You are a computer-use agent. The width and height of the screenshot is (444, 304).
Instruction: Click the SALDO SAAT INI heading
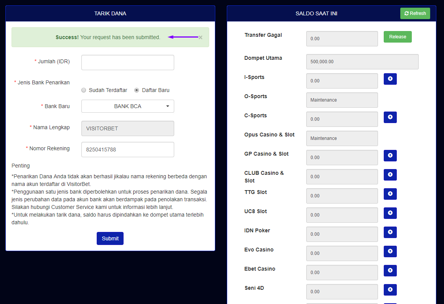[316, 13]
